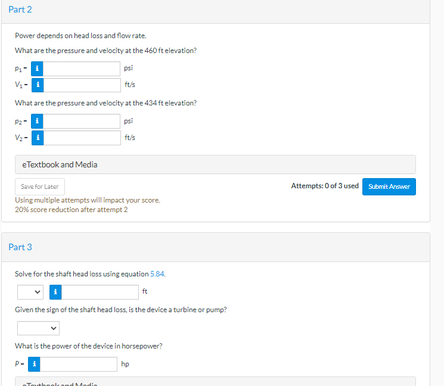The height and width of the screenshot is (386, 444).
Task: Click 'Using multiple attempts will impact' text
Action: pos(88,200)
